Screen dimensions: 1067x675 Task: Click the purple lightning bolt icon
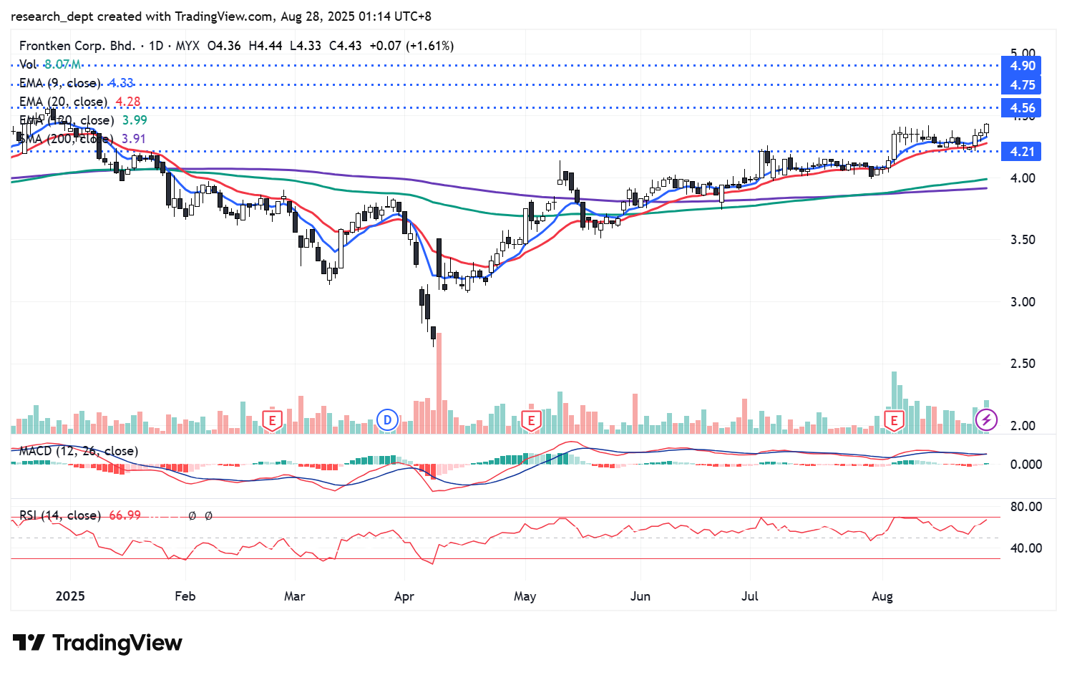coord(987,419)
